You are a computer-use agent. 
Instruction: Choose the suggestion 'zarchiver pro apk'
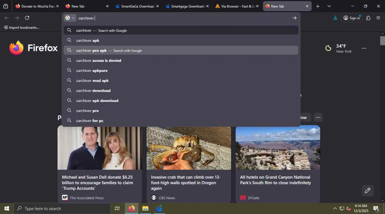(181, 50)
